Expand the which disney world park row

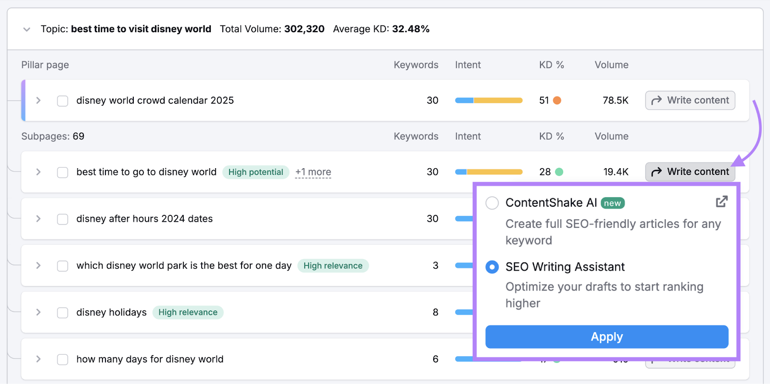[38, 265]
